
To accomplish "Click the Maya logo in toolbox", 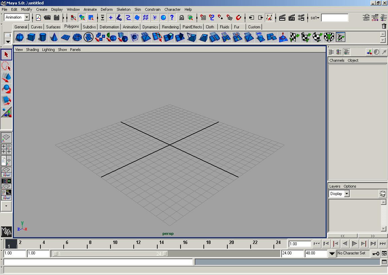I will 6,231.
